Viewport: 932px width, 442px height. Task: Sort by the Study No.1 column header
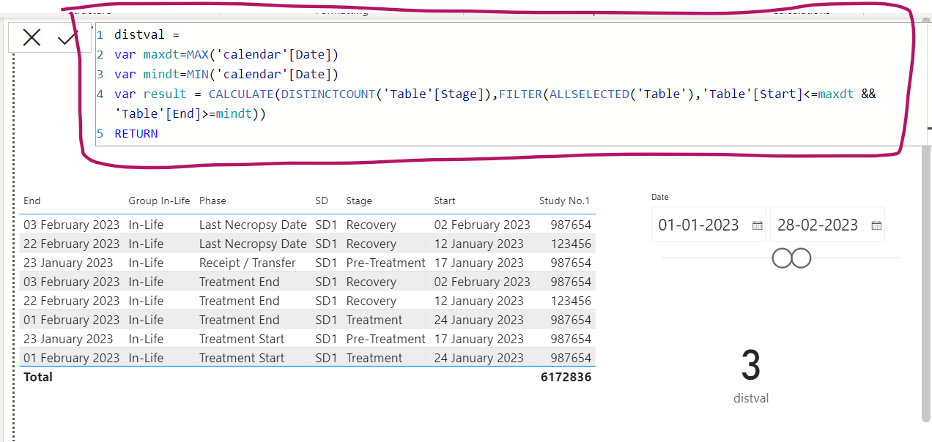tap(564, 201)
